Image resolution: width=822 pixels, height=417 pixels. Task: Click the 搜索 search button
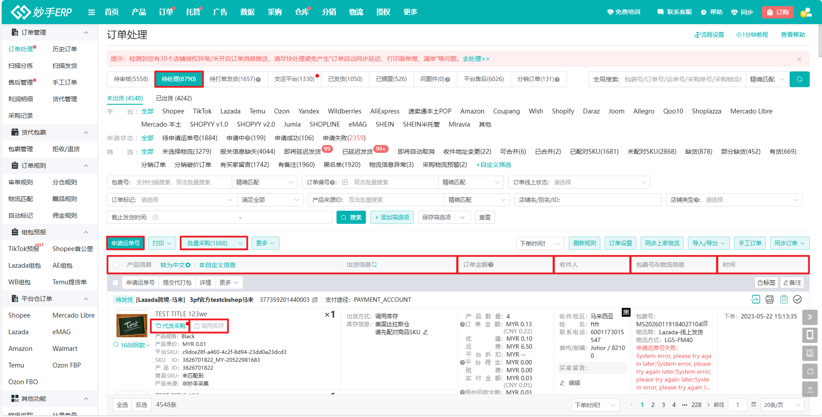[351, 217]
